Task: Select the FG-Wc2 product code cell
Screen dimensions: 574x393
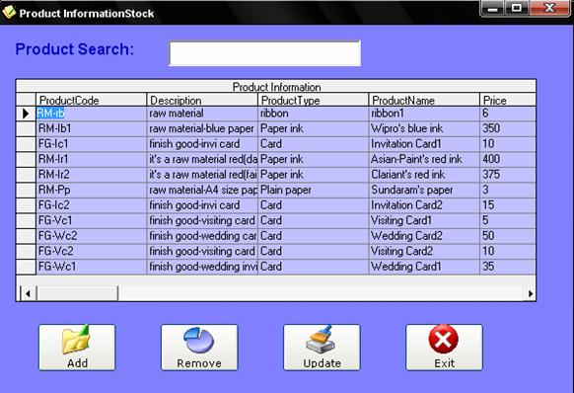Action: coord(91,236)
